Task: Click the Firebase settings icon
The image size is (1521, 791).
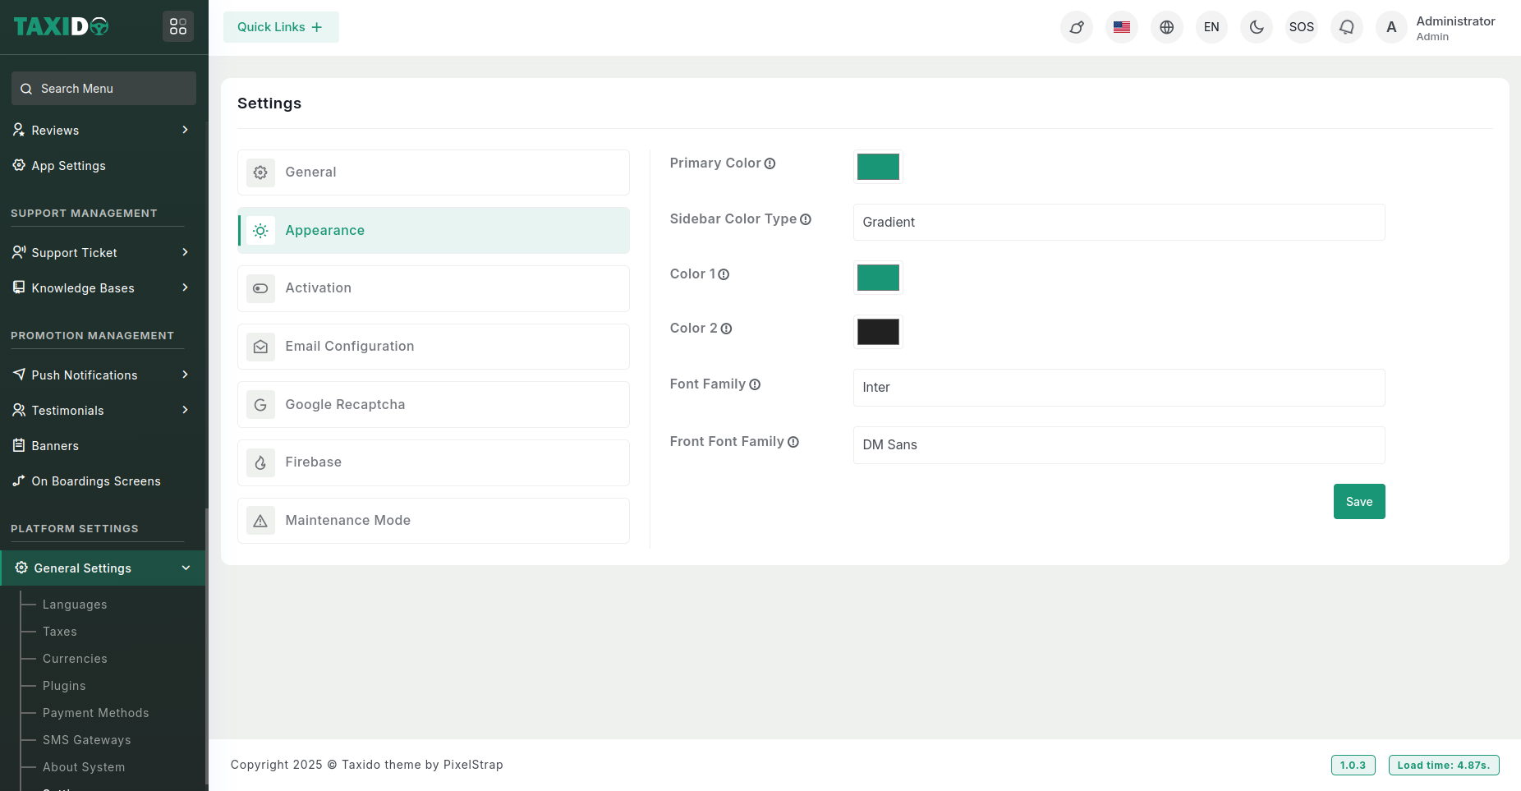Action: click(260, 462)
